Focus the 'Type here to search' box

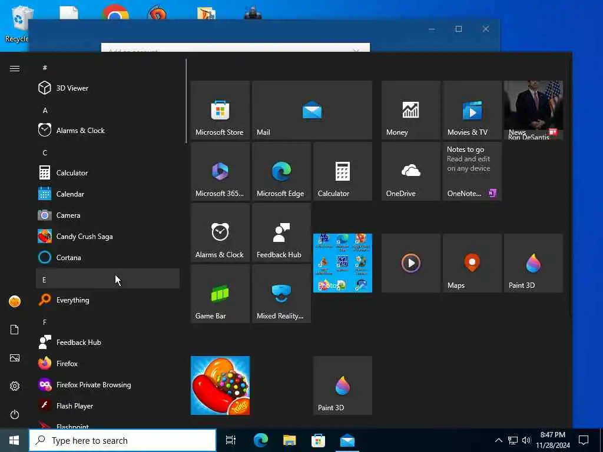pyautogui.click(x=122, y=440)
